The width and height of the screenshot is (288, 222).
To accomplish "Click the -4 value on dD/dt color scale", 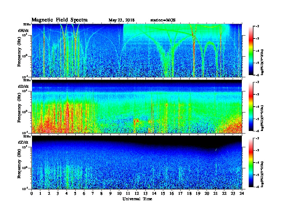I will pyautogui.click(x=258, y=107).
